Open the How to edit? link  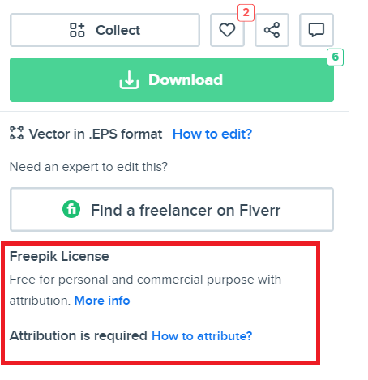pos(212,134)
